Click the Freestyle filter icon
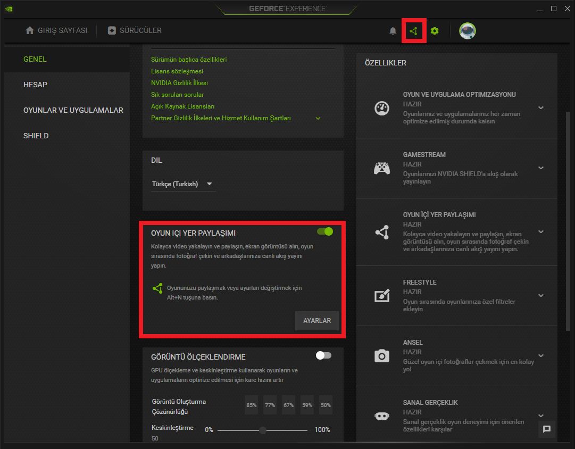Image resolution: width=575 pixels, height=449 pixels. (382, 296)
